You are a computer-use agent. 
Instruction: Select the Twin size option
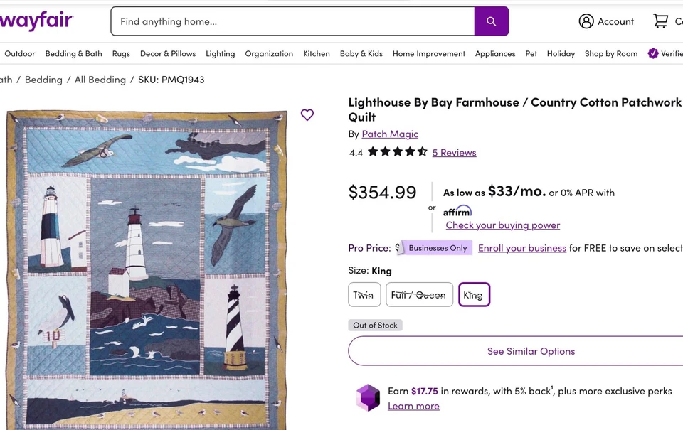pyautogui.click(x=364, y=294)
